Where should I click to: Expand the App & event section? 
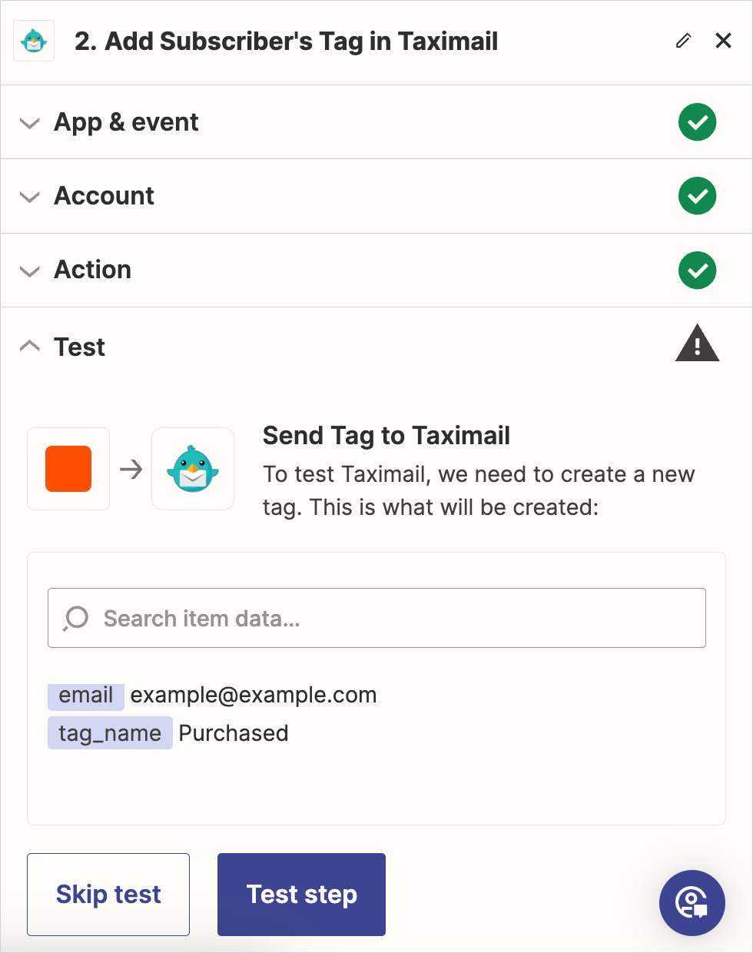[30, 123]
